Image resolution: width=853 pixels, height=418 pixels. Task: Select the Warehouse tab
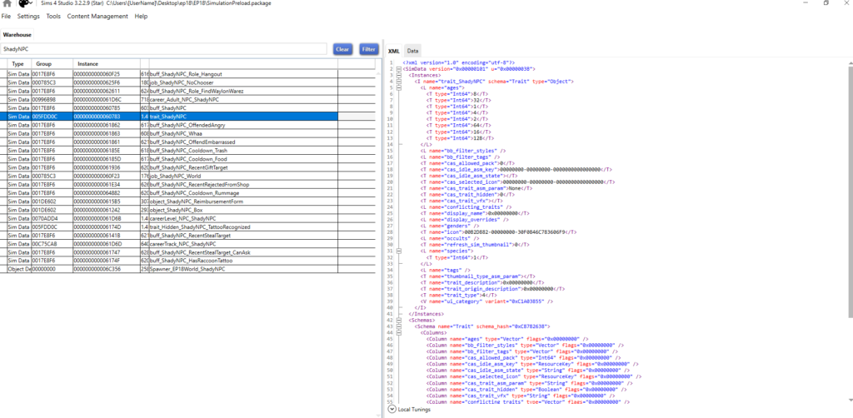17,36
